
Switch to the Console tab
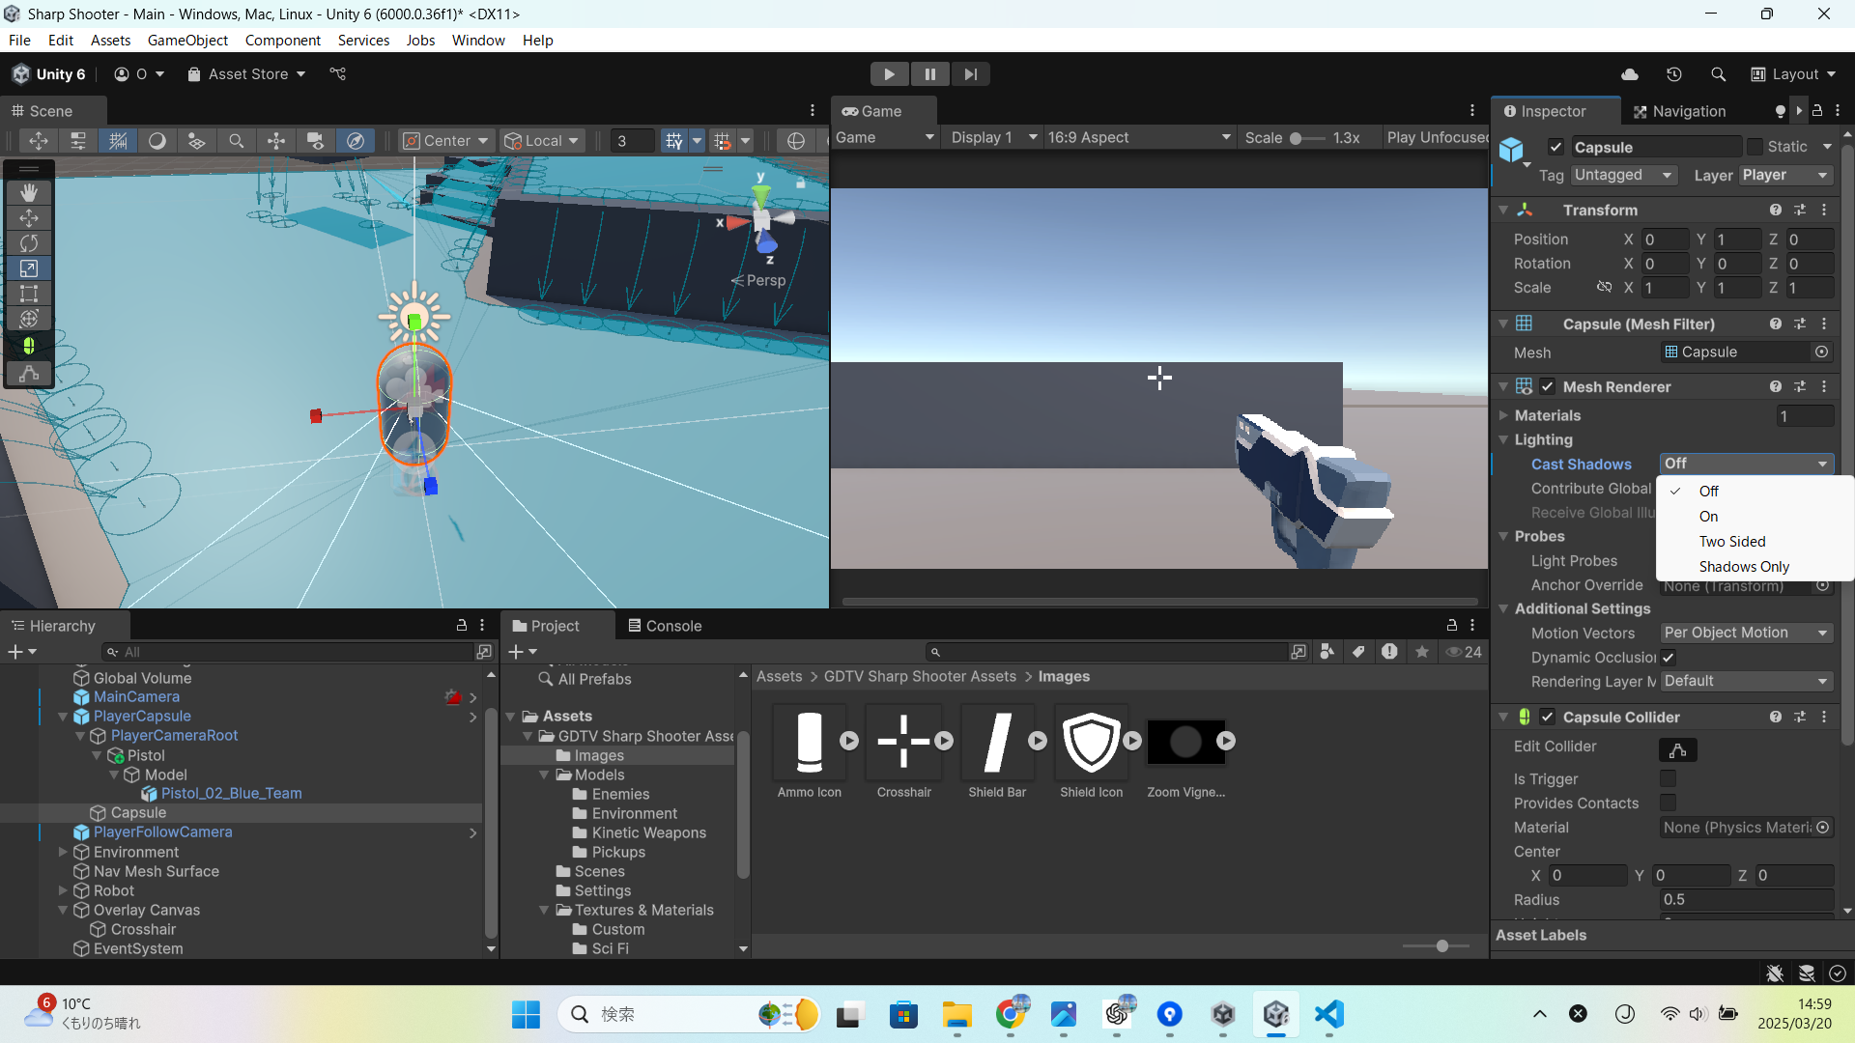coord(673,626)
